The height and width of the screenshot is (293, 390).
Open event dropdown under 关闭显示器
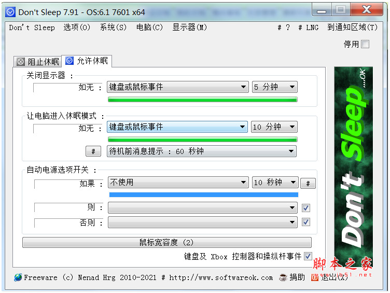point(177,87)
